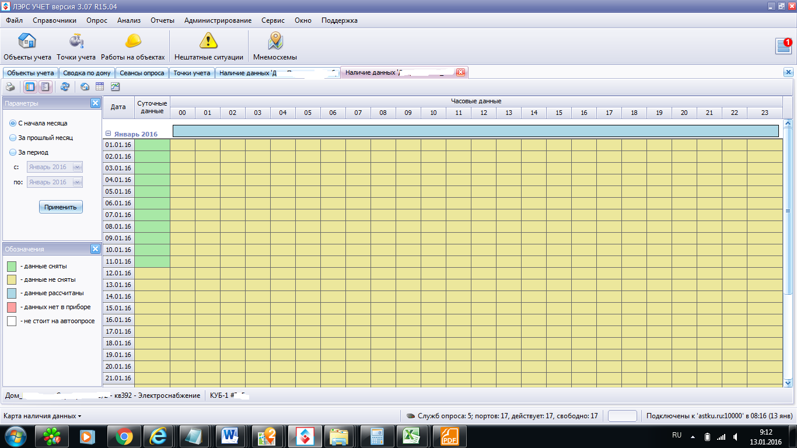Switch to Сводка по дому tab
Viewport: 797px width, 448px height.
tap(87, 73)
